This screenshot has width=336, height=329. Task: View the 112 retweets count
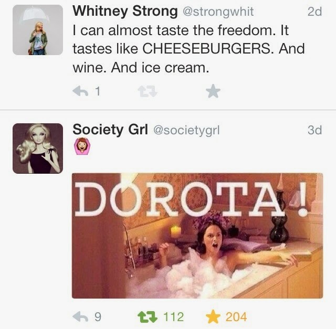(174, 317)
